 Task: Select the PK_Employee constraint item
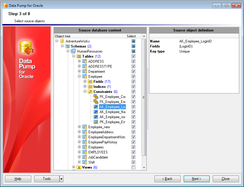tap(112, 122)
